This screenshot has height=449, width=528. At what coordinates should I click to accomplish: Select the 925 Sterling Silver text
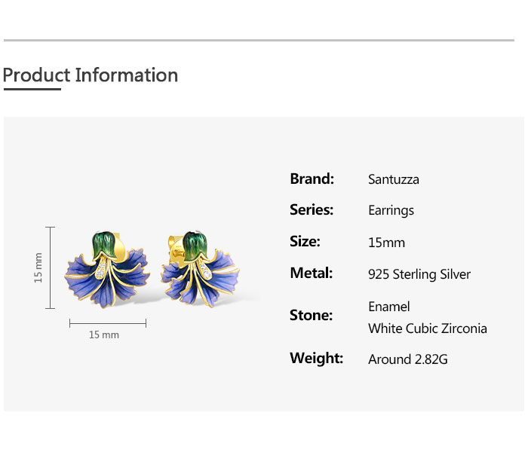point(419,274)
